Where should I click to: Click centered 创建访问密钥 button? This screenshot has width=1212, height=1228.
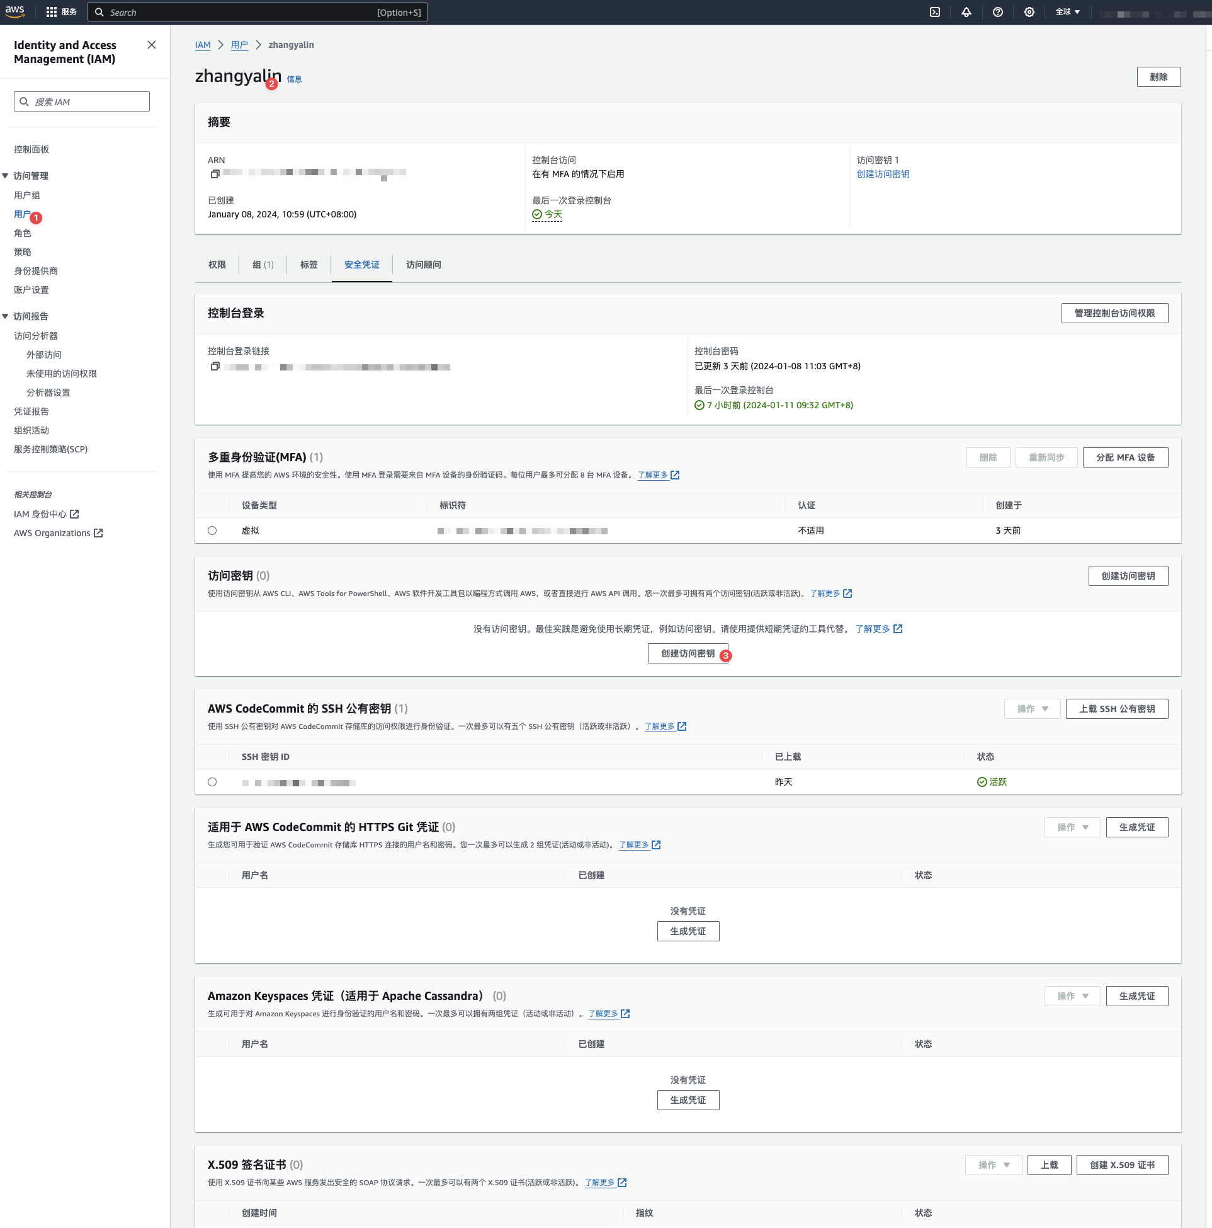click(x=688, y=653)
